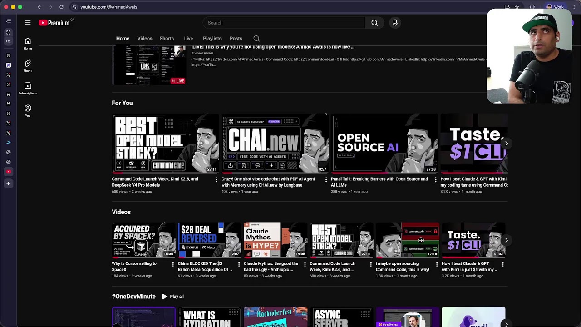Click the magnifier search button beside the search box
This screenshot has height=327, width=581.
tap(374, 23)
